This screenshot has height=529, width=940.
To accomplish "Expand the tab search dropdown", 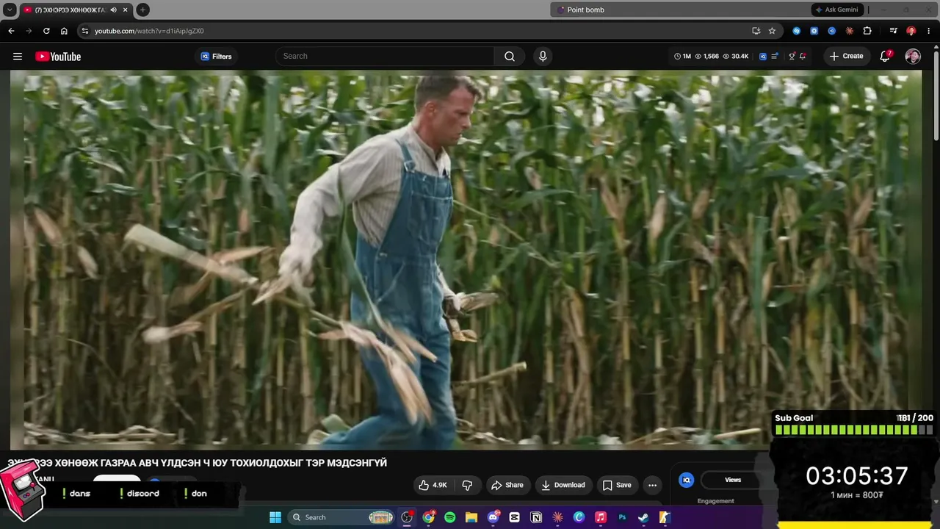I will pos(10,10).
